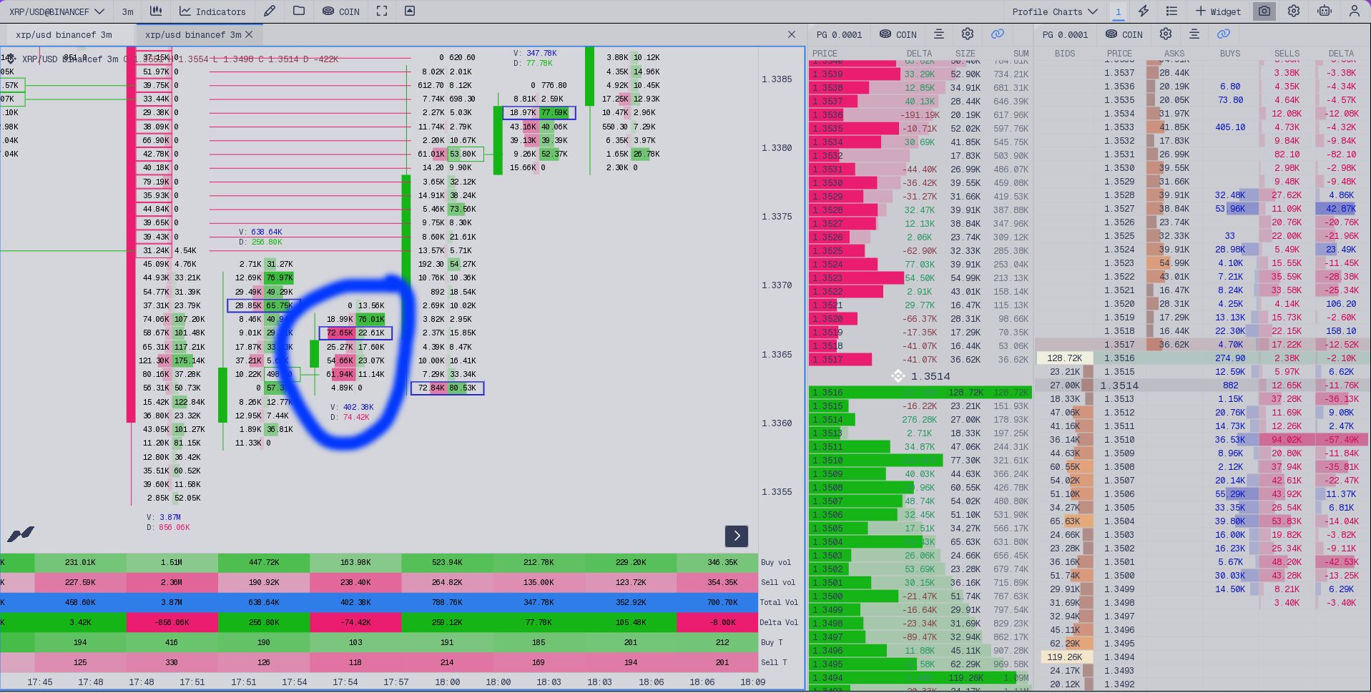Viewport: 1371px width, 693px height.
Task: Open the list icon beside Widget
Action: click(x=1171, y=11)
